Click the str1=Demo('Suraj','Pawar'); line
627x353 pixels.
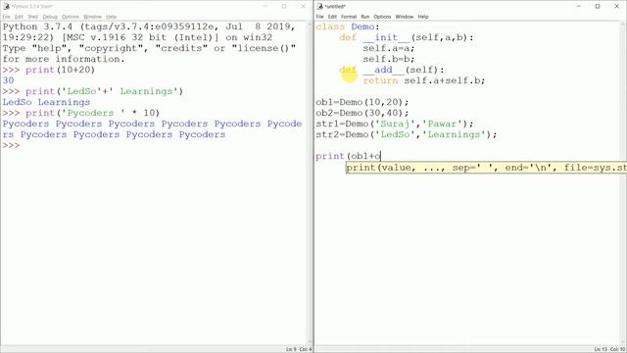394,124
